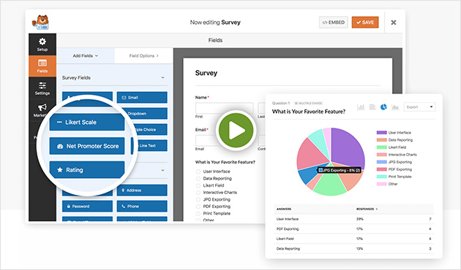This screenshot has height=270, width=461.
Task: Click the Print Template legend swatch
Action: (382, 177)
